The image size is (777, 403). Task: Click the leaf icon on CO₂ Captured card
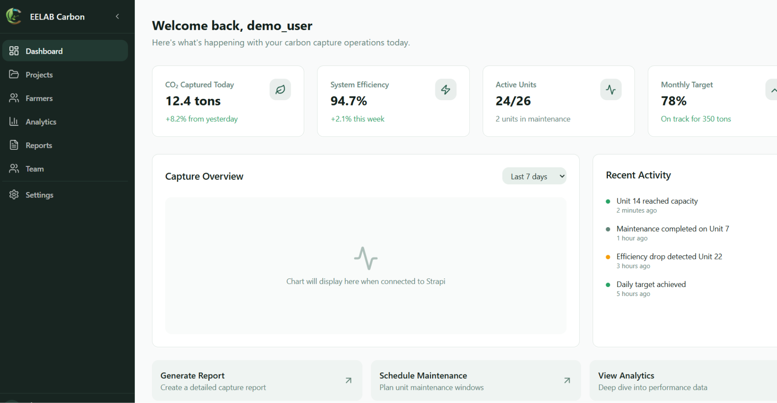tap(280, 90)
